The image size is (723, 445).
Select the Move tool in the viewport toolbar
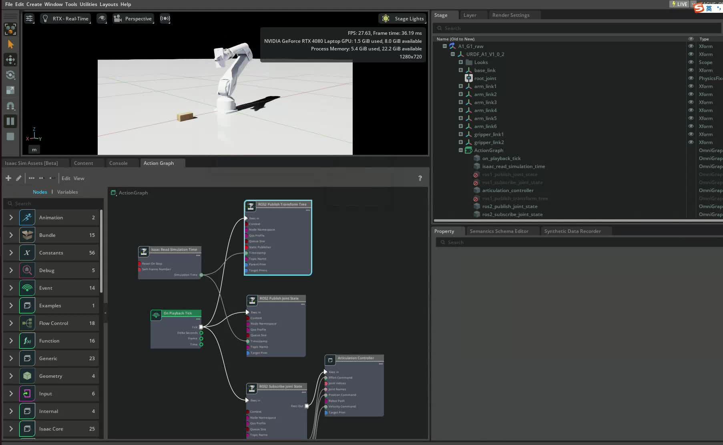coord(10,60)
